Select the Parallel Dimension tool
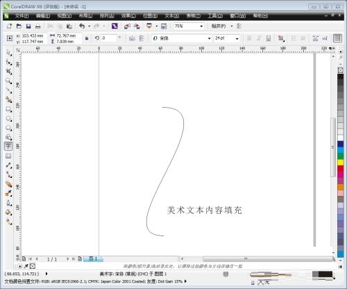Image resolution: width=347 pixels, height=289 pixels. coord(8,165)
